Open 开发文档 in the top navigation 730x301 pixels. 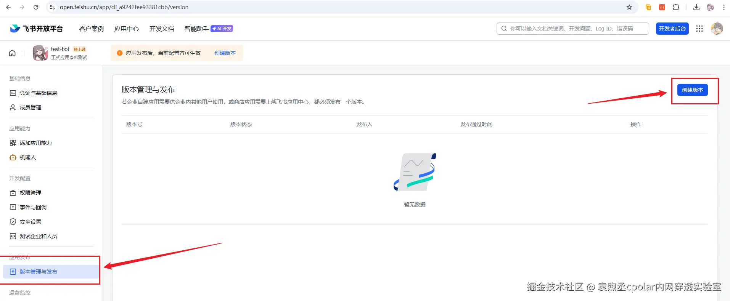coord(162,29)
